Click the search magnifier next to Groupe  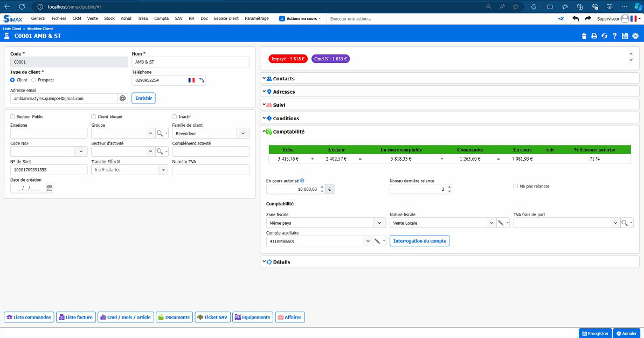160,134
